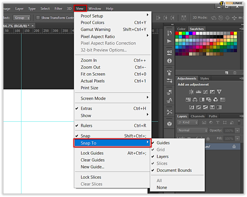The height and width of the screenshot is (197, 247).
Task: Expand the Pixel Aspect Ratio submenu
Action: [113, 37]
